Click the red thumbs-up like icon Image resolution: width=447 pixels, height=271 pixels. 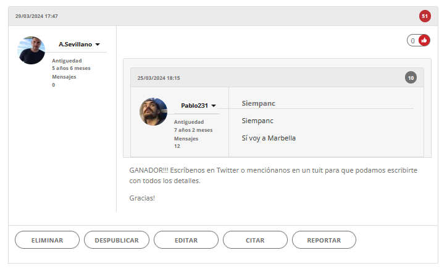pos(424,40)
